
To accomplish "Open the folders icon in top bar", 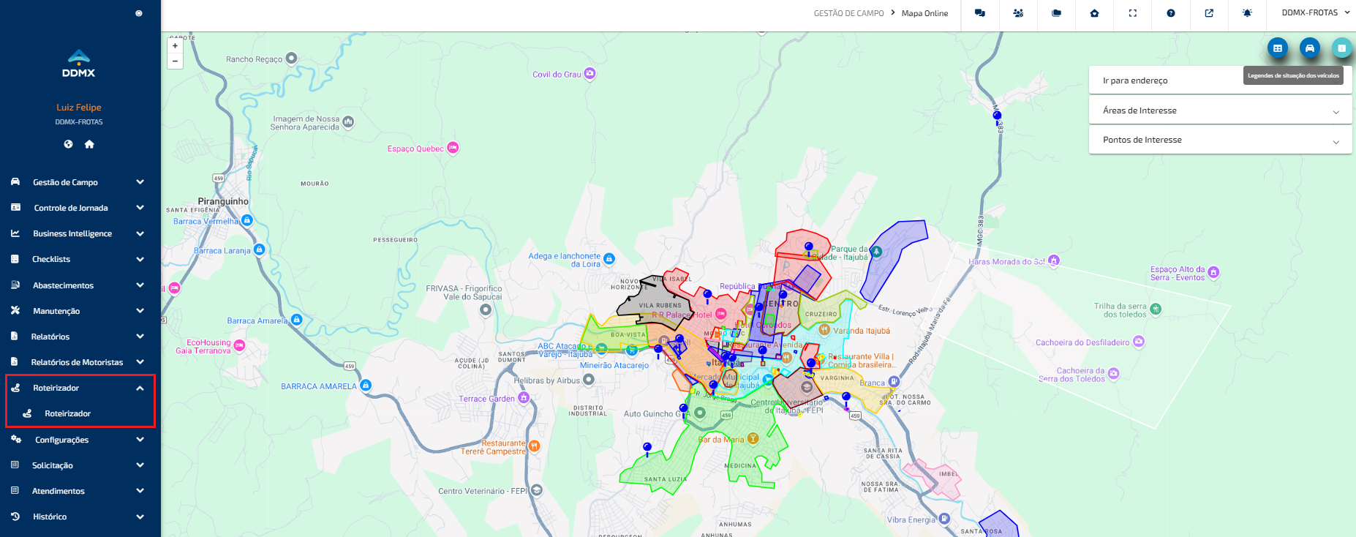I will coord(1056,13).
